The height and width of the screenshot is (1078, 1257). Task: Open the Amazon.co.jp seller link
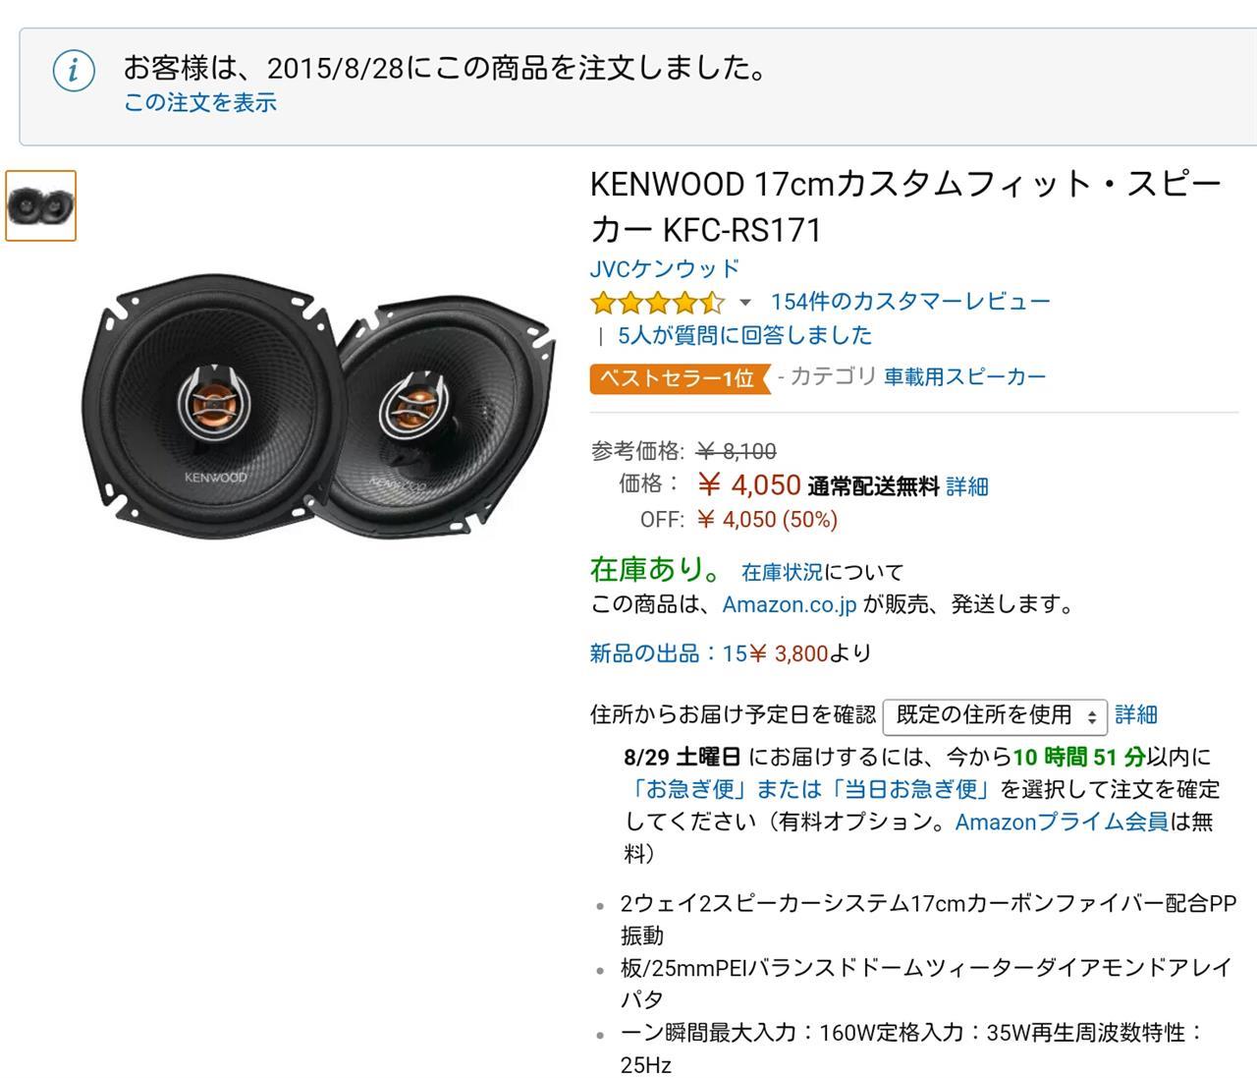(x=790, y=604)
